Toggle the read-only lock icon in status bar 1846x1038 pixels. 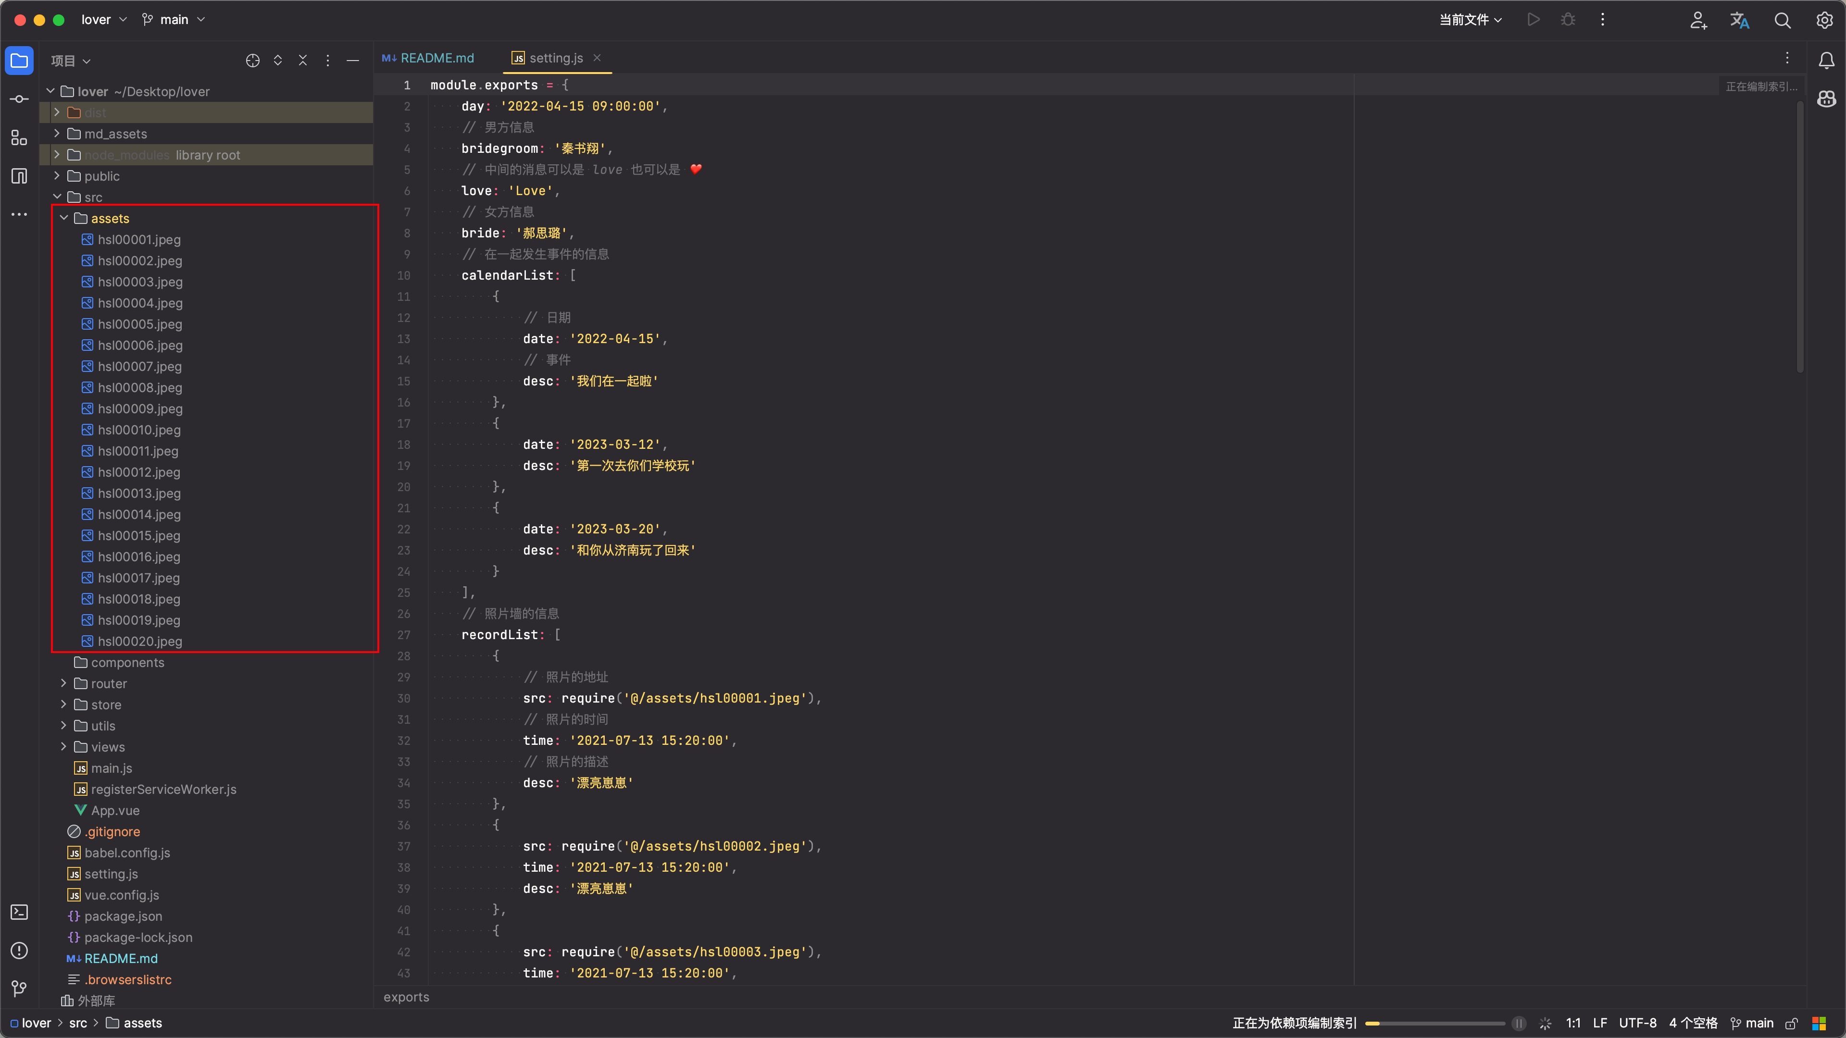(1792, 1023)
